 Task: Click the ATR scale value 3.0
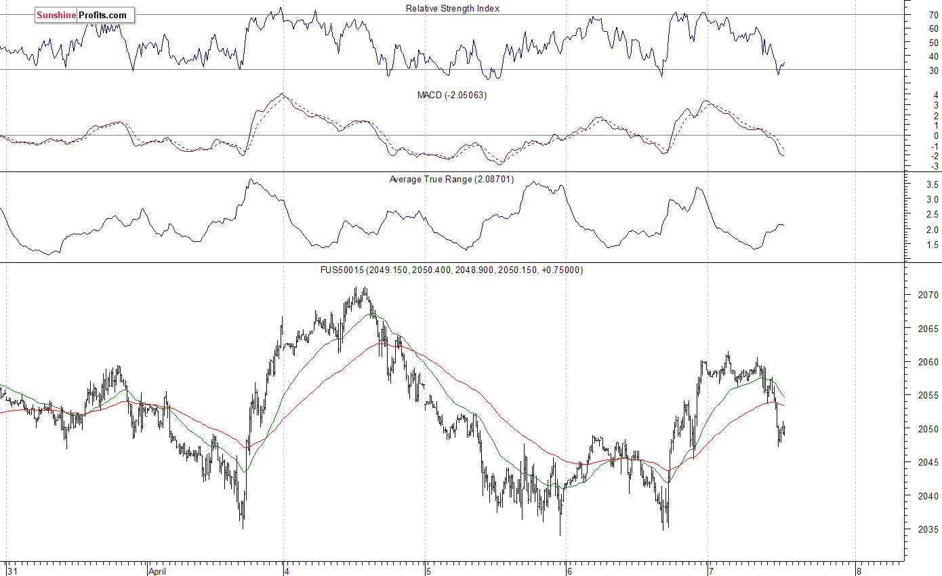click(x=932, y=199)
